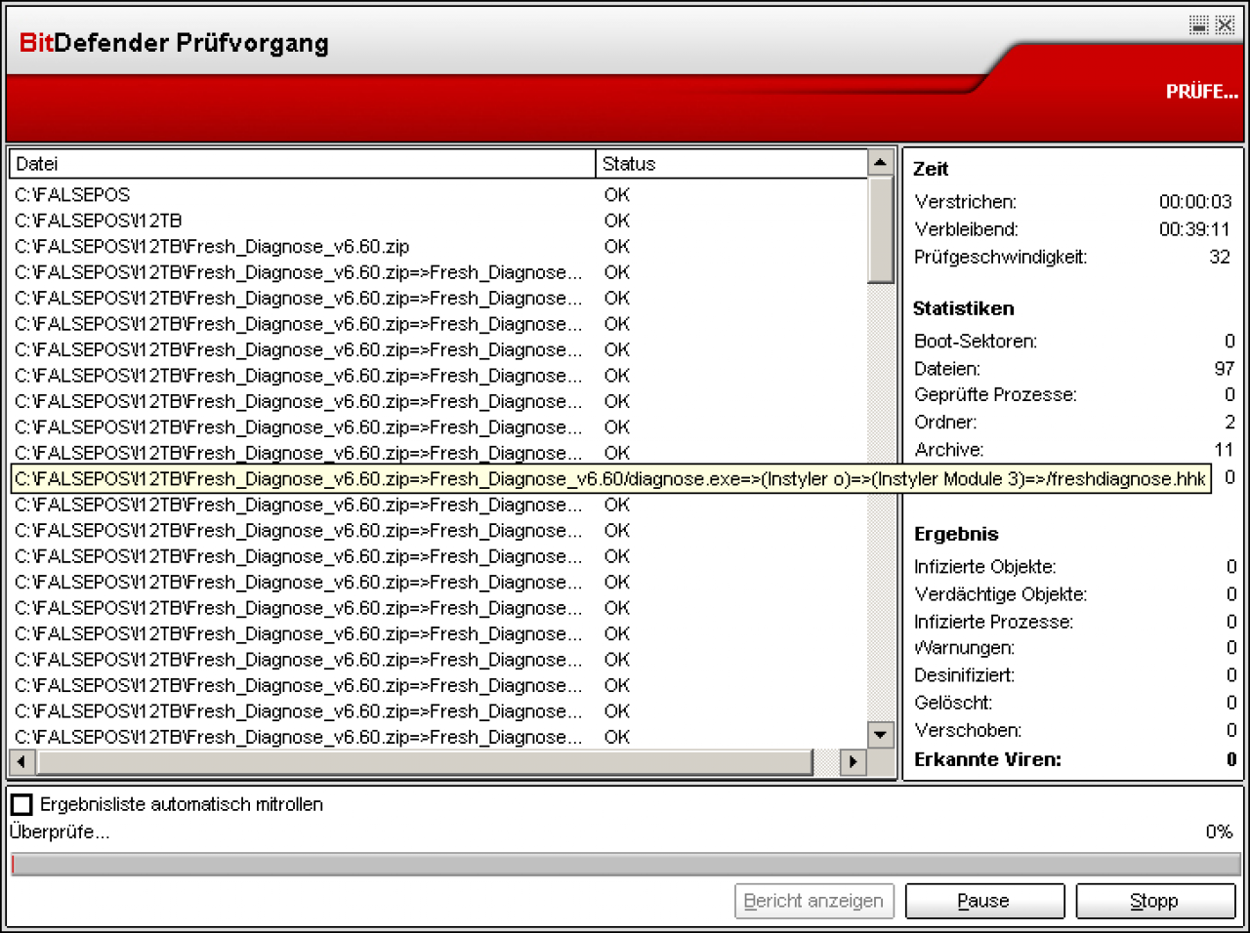Screen dimensions: 1250x933
Task: Click the horizontal scroll-right arrow
Action: [854, 761]
